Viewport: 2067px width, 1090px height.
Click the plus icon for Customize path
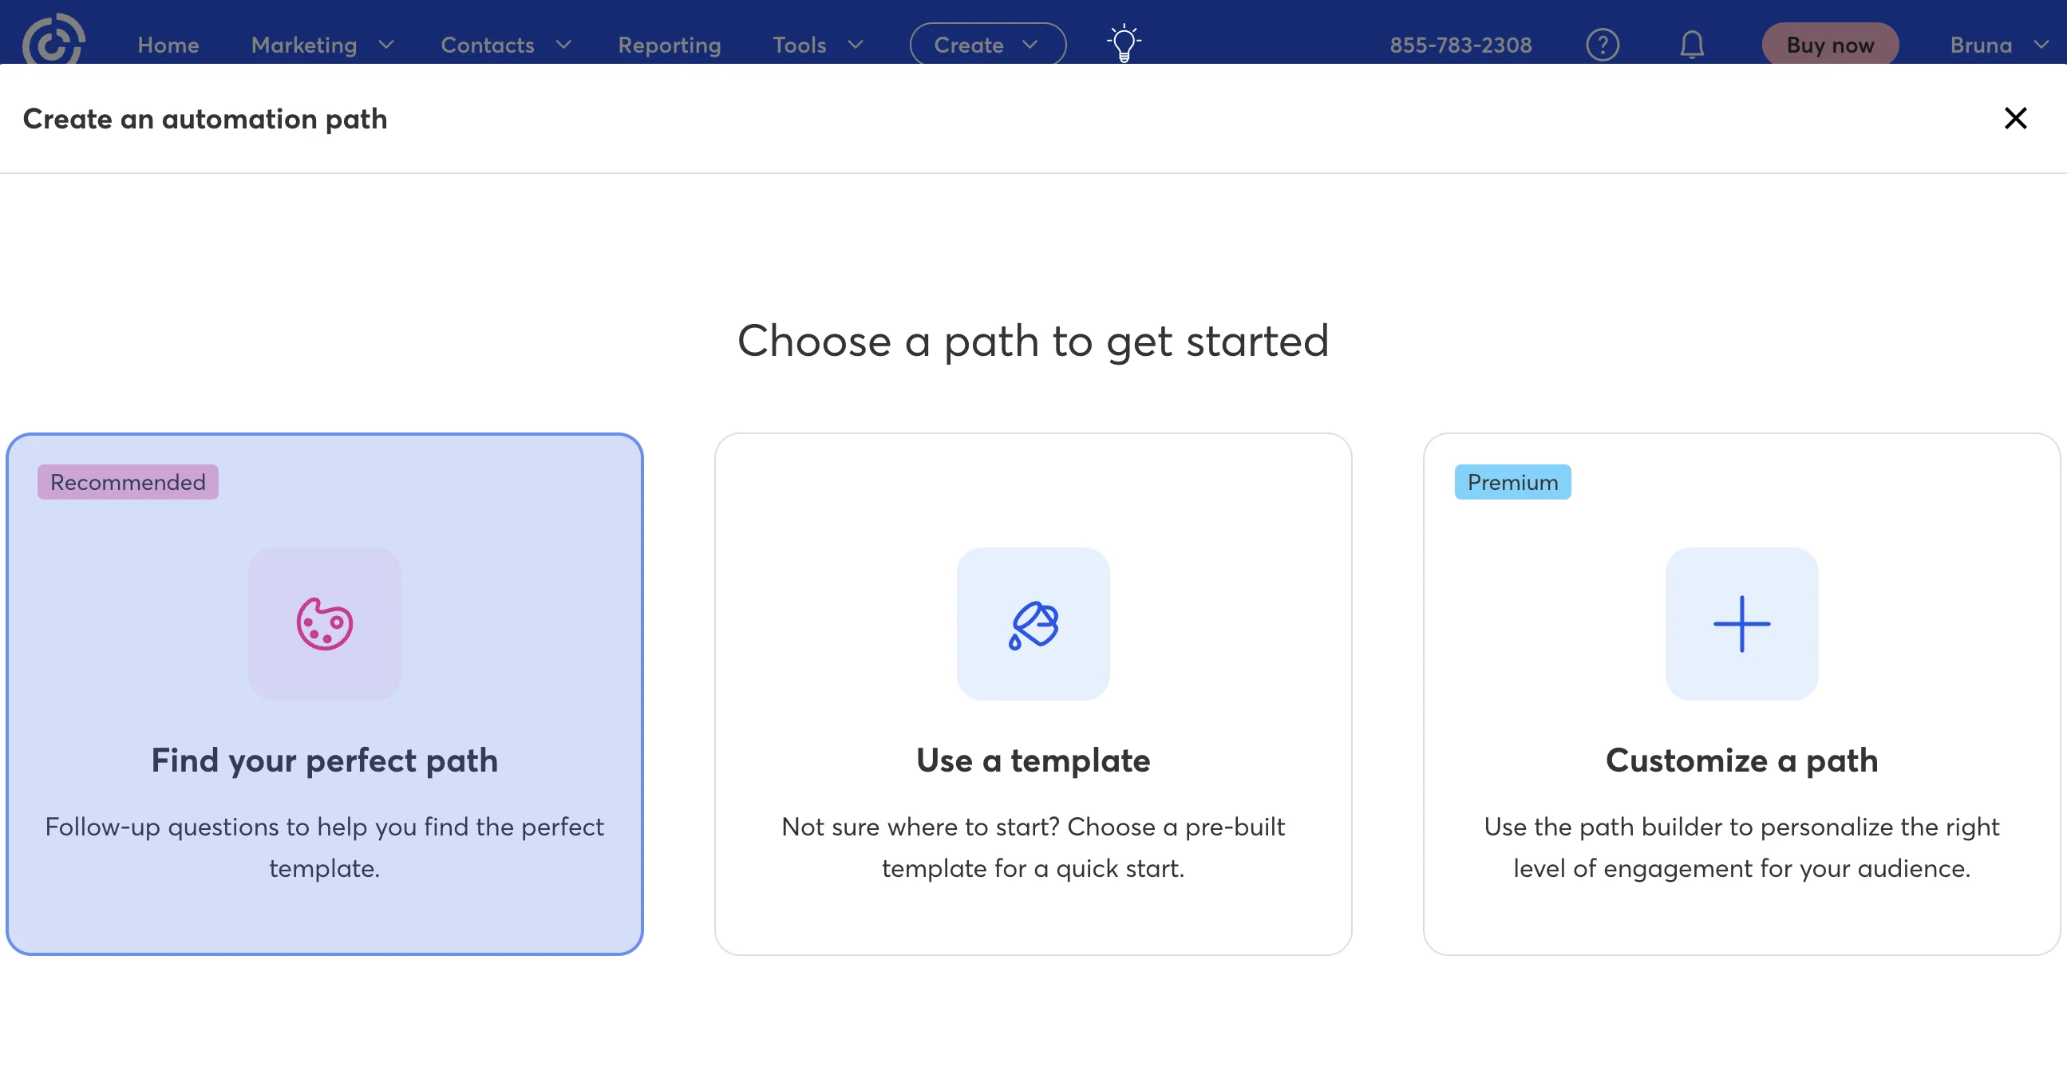[x=1741, y=624]
